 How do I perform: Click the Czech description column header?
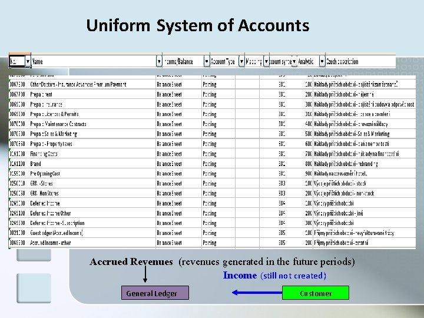(x=342, y=62)
